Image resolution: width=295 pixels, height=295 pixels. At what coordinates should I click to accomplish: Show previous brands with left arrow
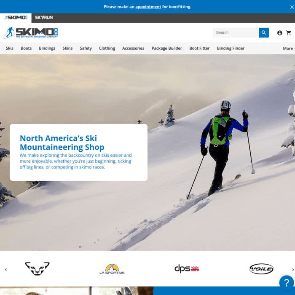coord(6,270)
